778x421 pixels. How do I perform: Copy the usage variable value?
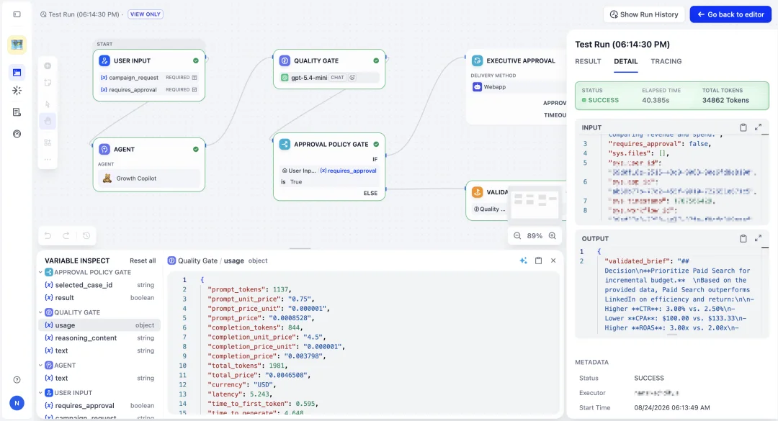(x=538, y=261)
